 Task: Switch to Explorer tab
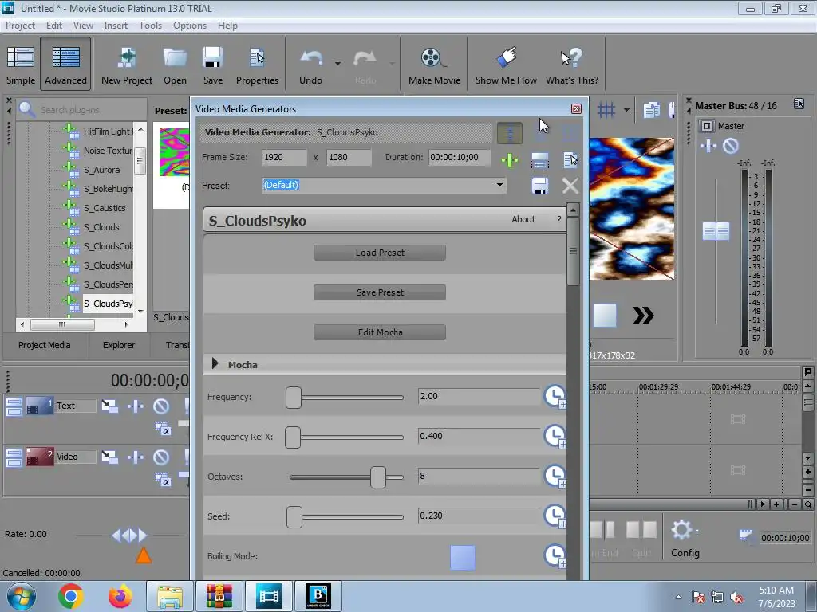coord(119,345)
